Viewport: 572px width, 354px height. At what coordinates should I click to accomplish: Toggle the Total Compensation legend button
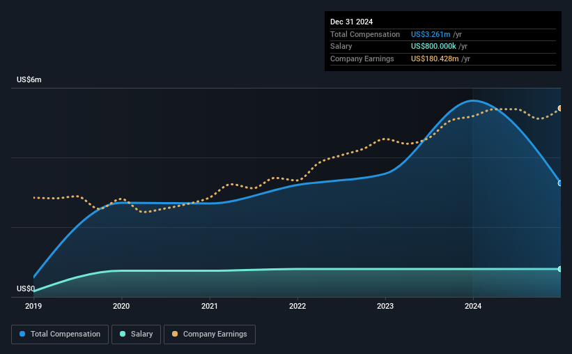coord(60,334)
